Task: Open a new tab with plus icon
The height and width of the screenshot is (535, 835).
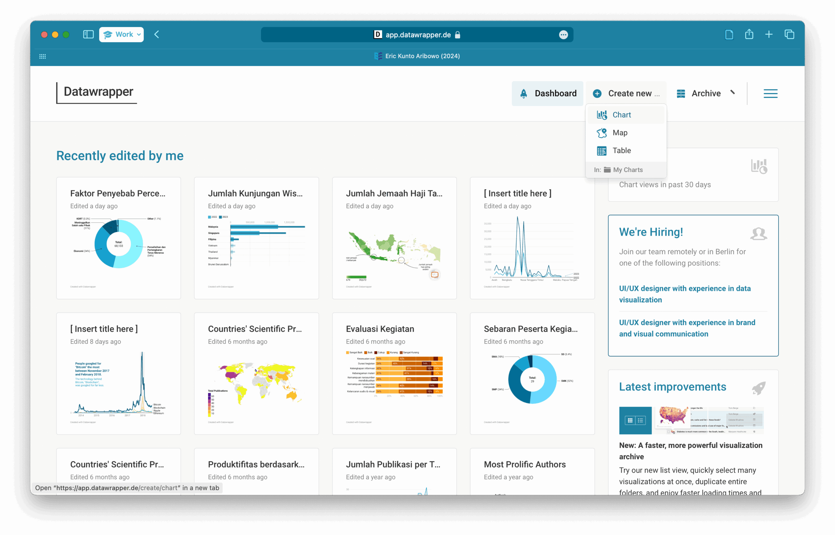Action: pyautogui.click(x=769, y=34)
